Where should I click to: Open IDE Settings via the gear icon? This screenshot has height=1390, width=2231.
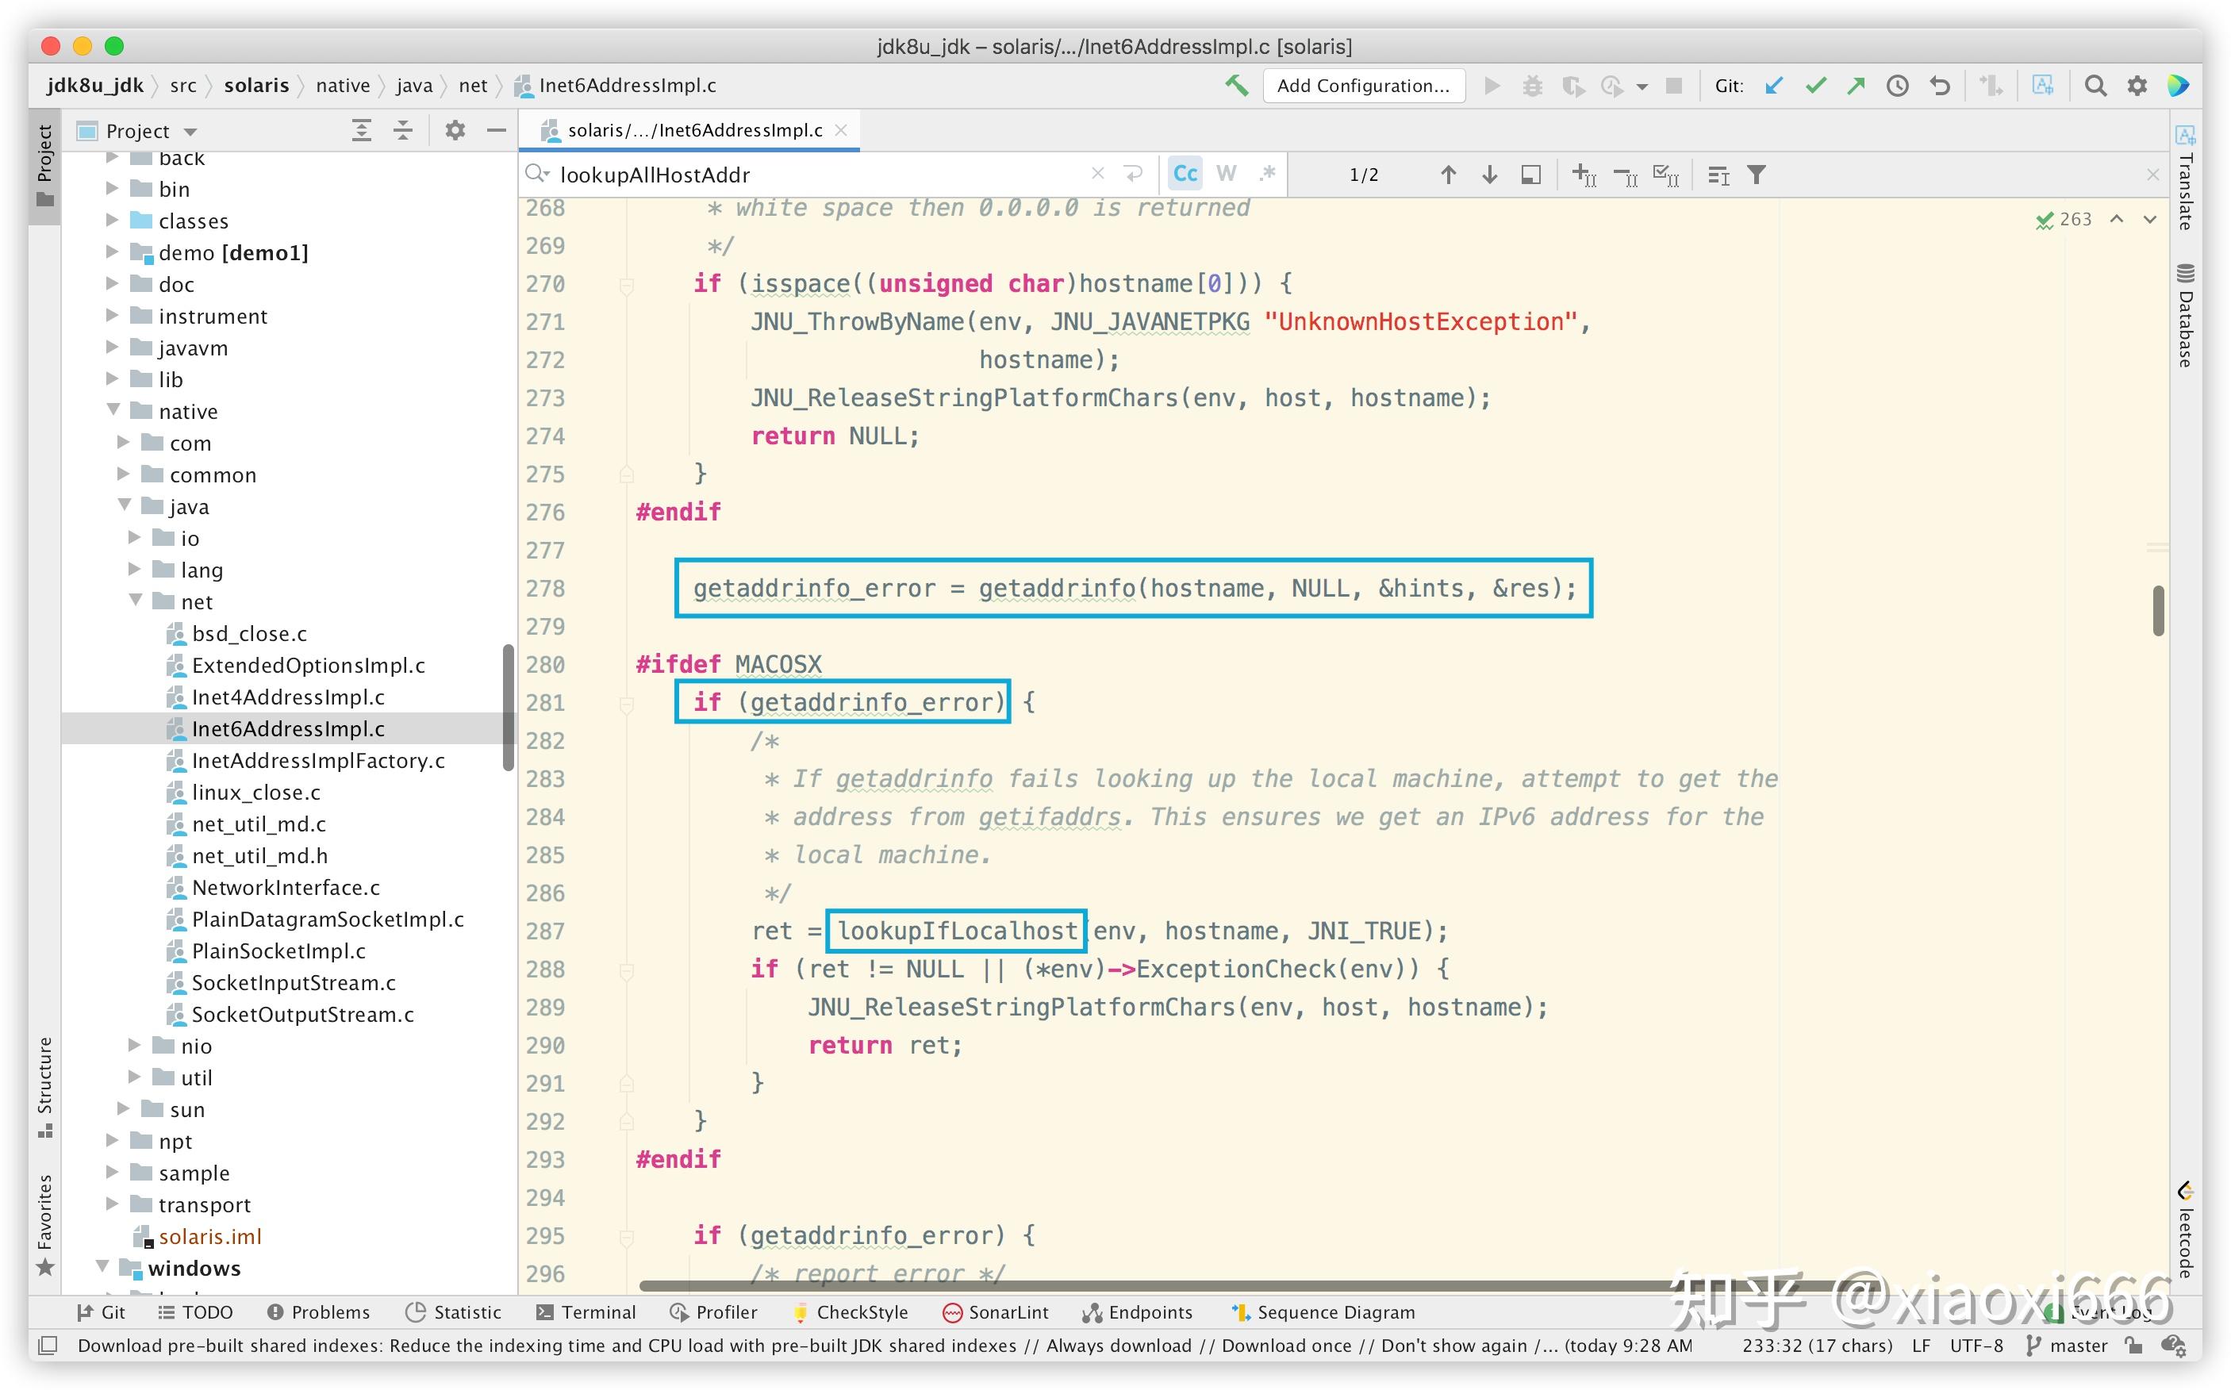[2137, 85]
